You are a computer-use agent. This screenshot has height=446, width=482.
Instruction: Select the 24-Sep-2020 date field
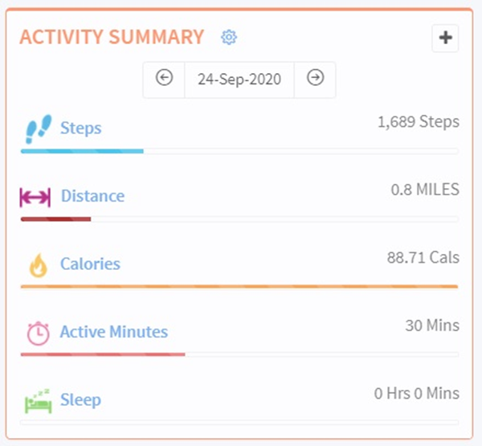[239, 80]
